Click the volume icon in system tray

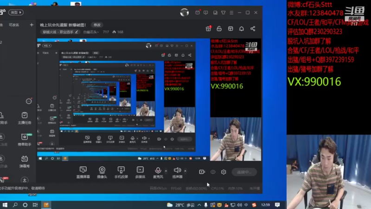click(x=240, y=205)
